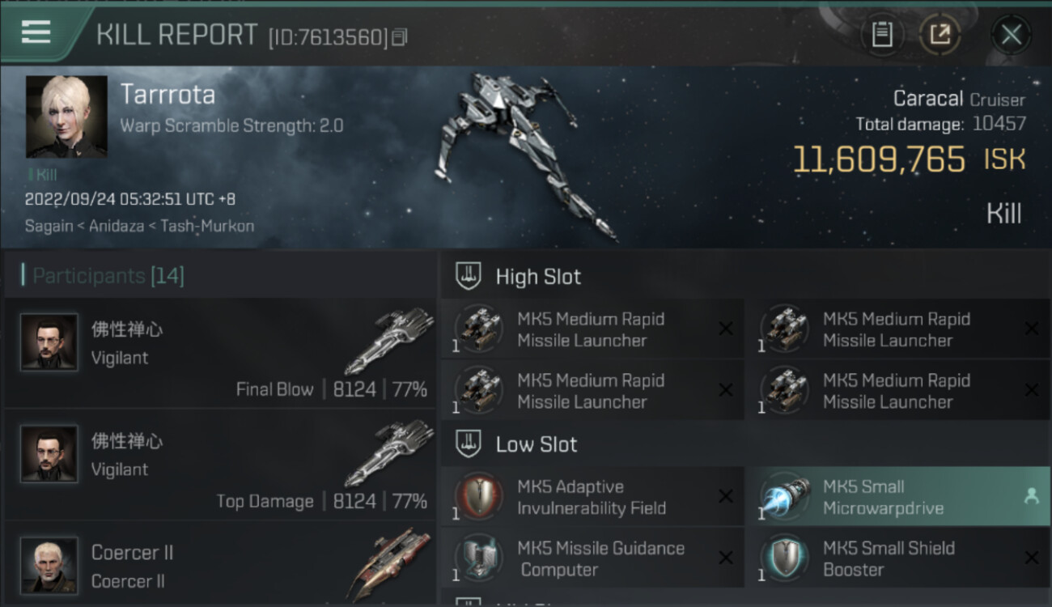The width and height of the screenshot is (1052, 607).
Task: Click the MK5 Small Shield Booster icon
Action: (784, 558)
